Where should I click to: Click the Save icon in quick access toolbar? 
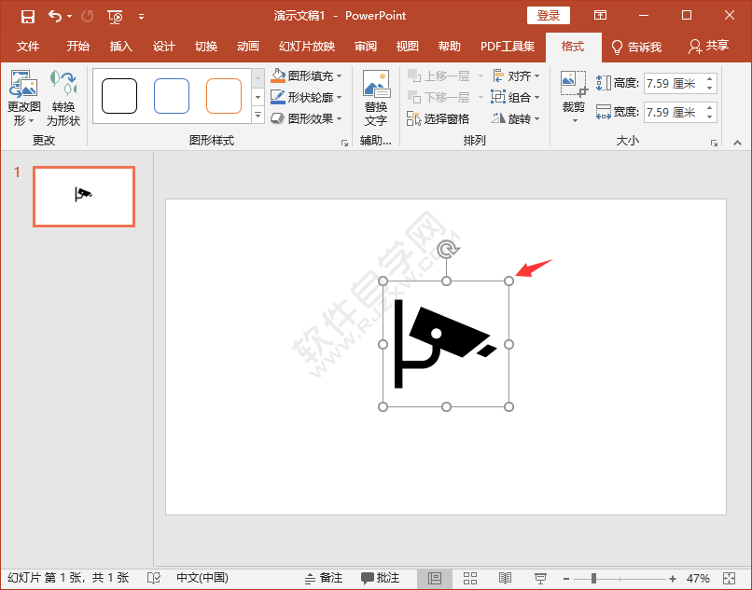(x=28, y=16)
